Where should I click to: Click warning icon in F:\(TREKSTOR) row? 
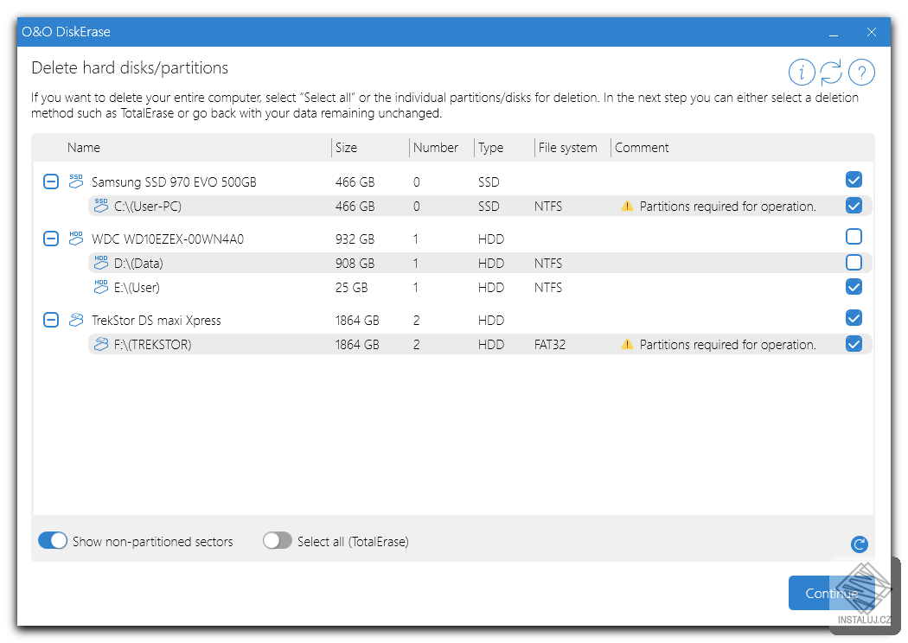point(627,344)
